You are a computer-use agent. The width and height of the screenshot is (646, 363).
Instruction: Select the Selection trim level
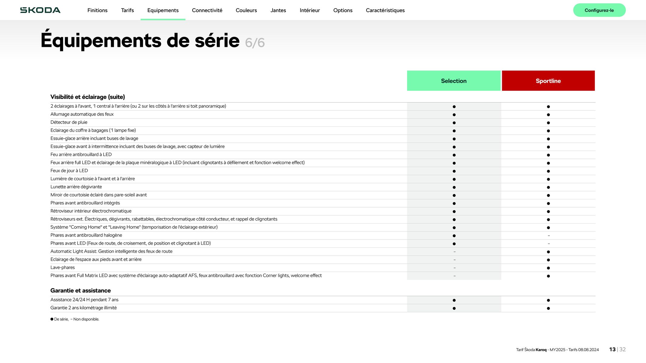(x=453, y=81)
